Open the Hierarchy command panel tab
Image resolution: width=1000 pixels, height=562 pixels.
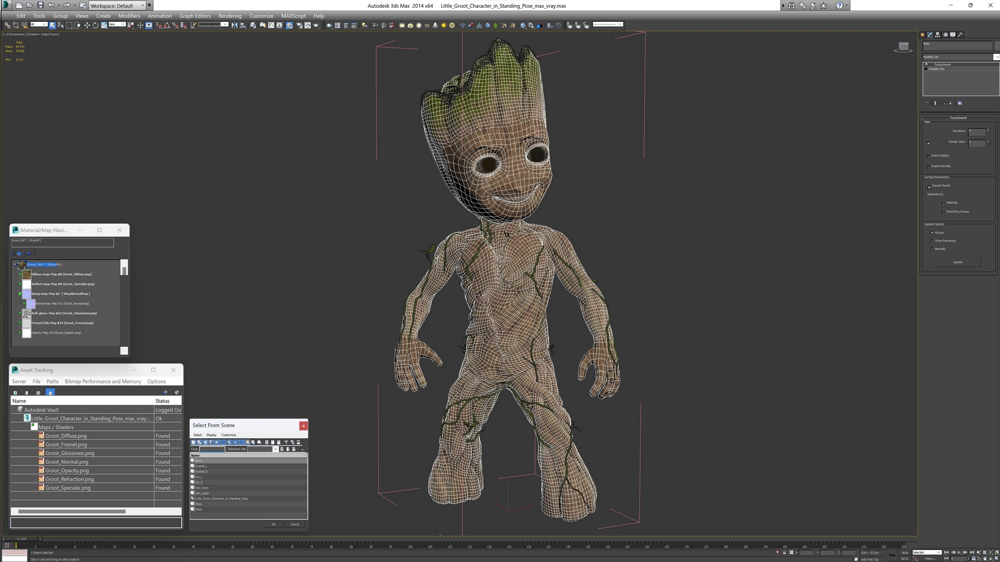[938, 35]
